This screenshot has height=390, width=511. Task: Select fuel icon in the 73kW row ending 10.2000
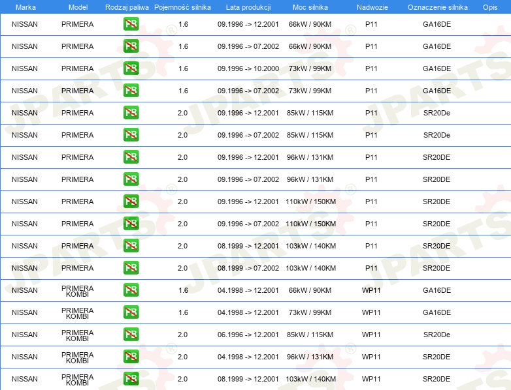point(131,68)
